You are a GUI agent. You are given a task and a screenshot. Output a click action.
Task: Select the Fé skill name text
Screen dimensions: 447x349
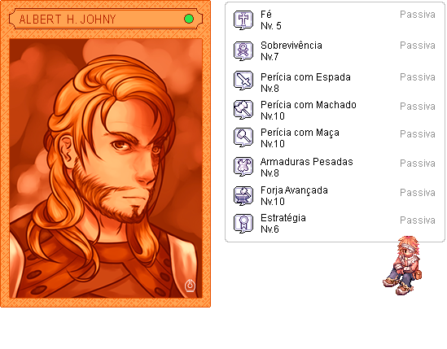coord(266,15)
